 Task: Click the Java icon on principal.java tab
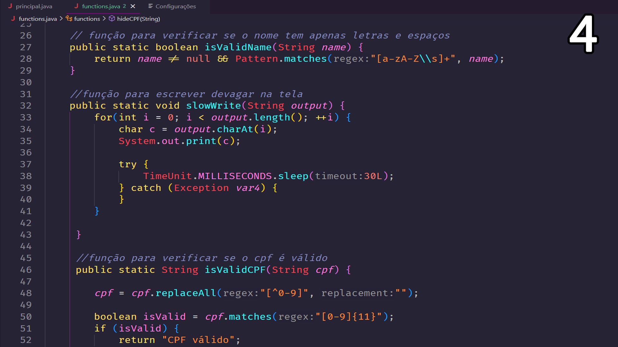pos(10,6)
